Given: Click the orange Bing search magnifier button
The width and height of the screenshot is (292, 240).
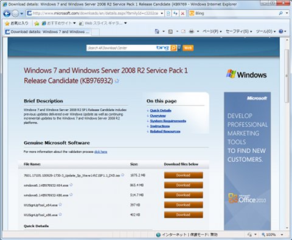Looking at the screenshot, I should click(173, 48).
